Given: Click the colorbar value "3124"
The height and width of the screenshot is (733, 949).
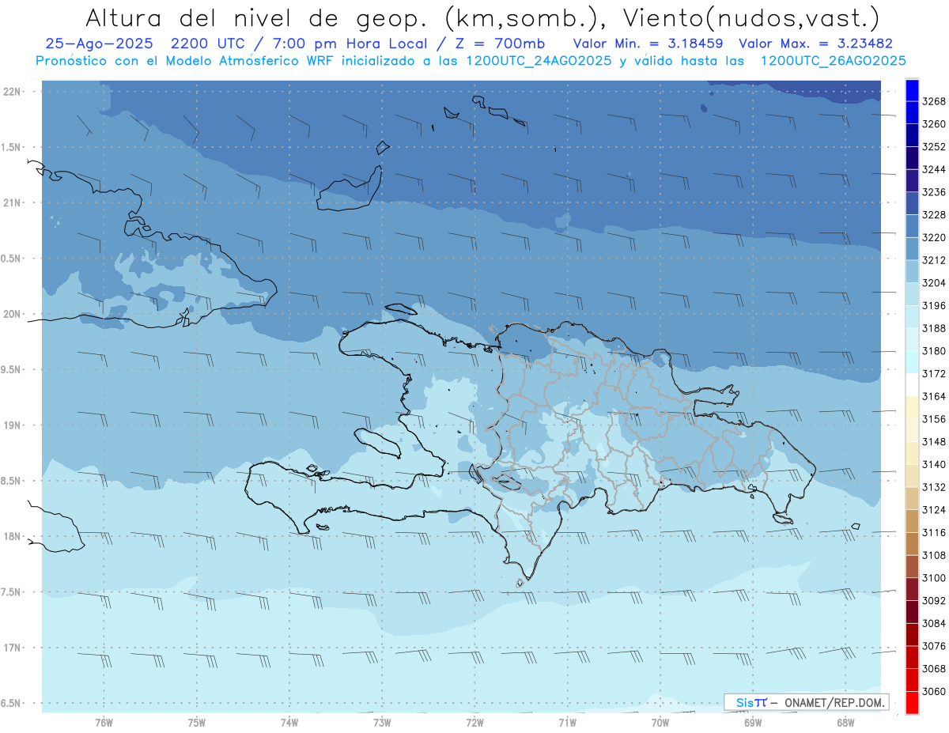Looking at the screenshot, I should [x=934, y=510].
